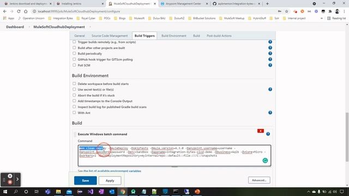Viewport: 349px width, 196px height.
Task: Click inside the Command text area
Action: (x=174, y=156)
